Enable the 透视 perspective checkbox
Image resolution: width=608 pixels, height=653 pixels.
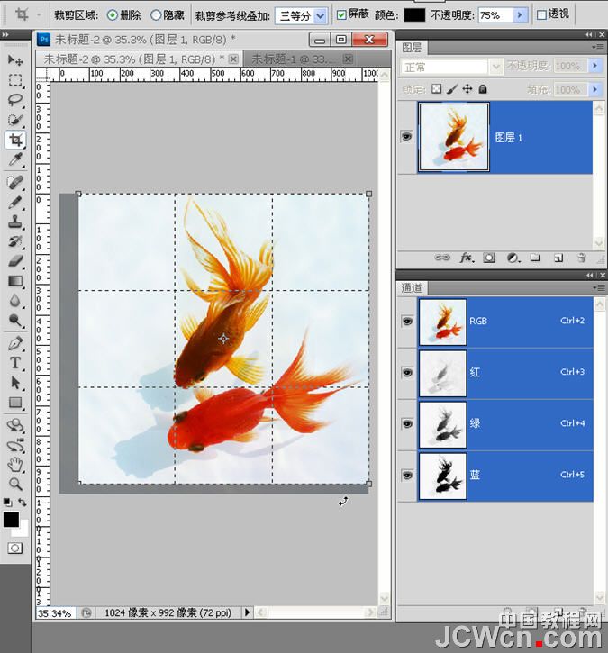coord(541,15)
